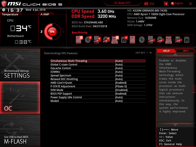Switch to the INFO tab

pos(186,51)
